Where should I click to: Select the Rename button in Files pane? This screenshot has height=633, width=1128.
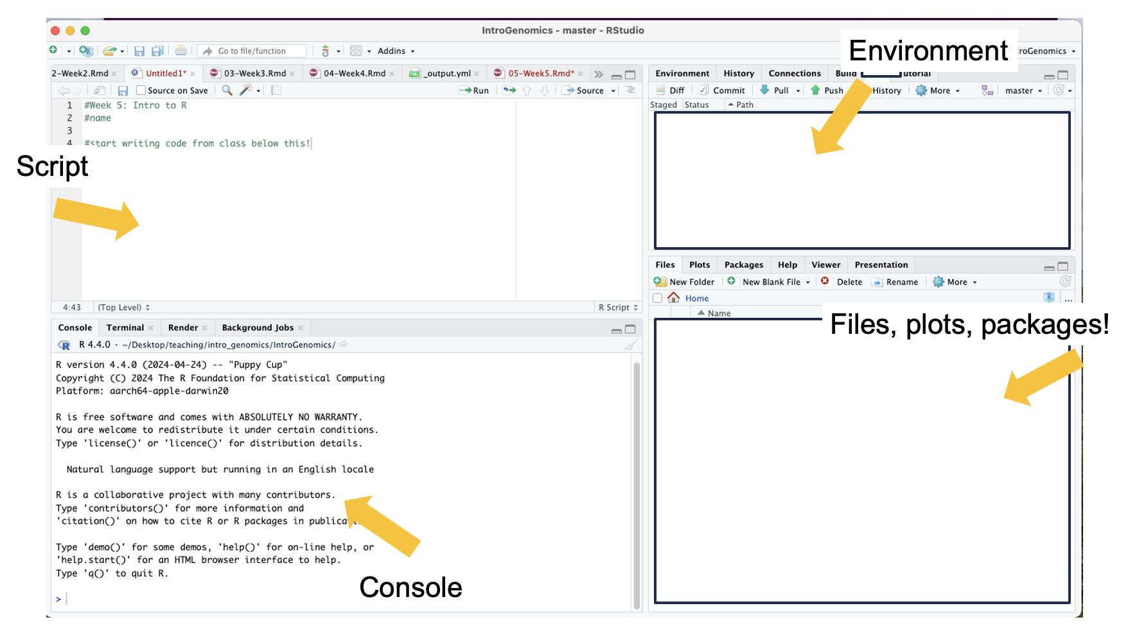point(895,282)
